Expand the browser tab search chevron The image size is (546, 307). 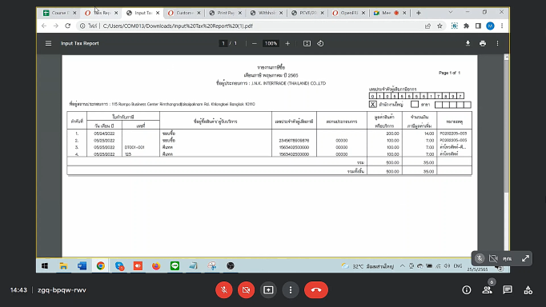[451, 12]
